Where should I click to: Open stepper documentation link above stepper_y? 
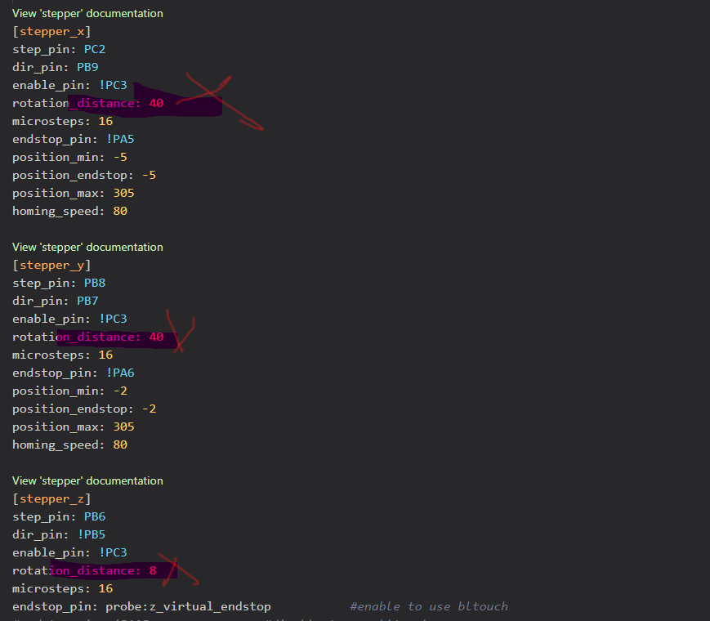pos(87,248)
